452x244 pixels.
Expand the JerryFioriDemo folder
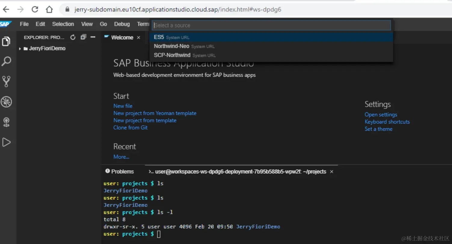point(20,49)
